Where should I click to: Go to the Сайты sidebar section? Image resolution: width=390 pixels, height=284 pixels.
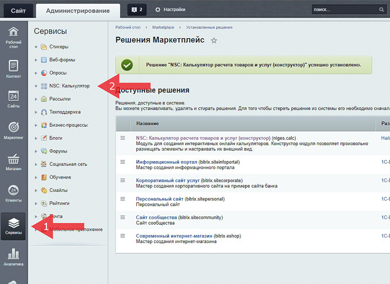click(14, 99)
